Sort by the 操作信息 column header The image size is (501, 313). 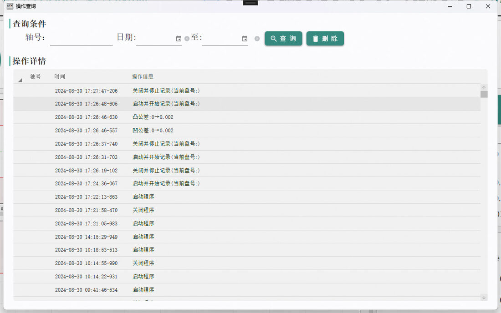(x=143, y=76)
